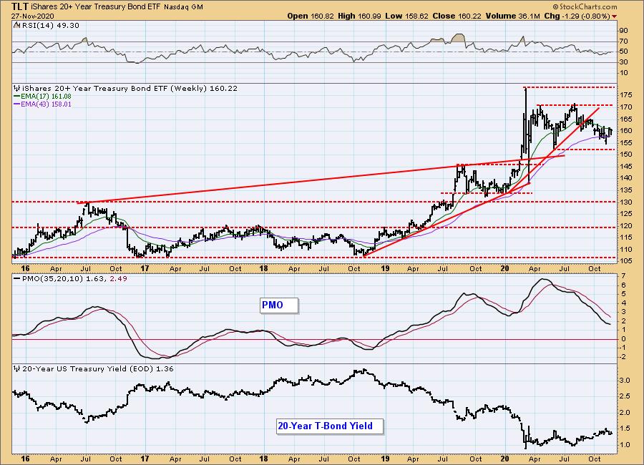Open the StockCharts.com copyright link
Screen dimensions: 644x465
click(585, 6)
